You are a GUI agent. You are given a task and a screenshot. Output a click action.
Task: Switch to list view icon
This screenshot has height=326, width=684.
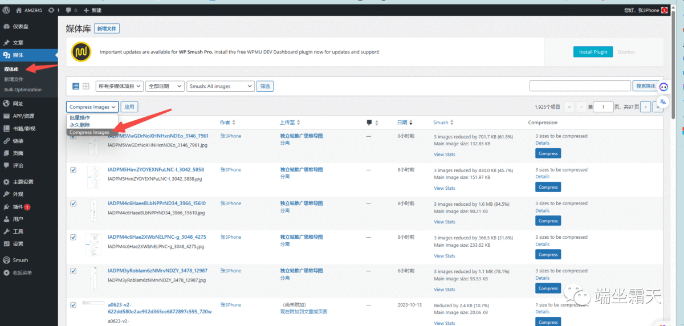coord(76,86)
